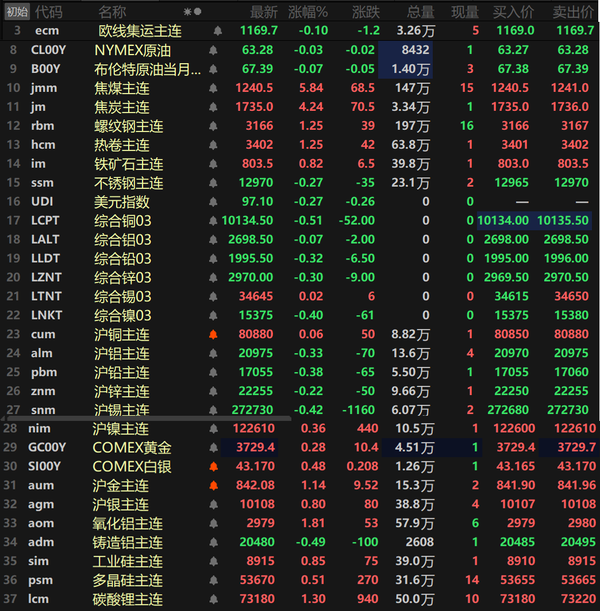
Task: Toggle alert bell for 欧线集运主连
Action: click(x=217, y=30)
